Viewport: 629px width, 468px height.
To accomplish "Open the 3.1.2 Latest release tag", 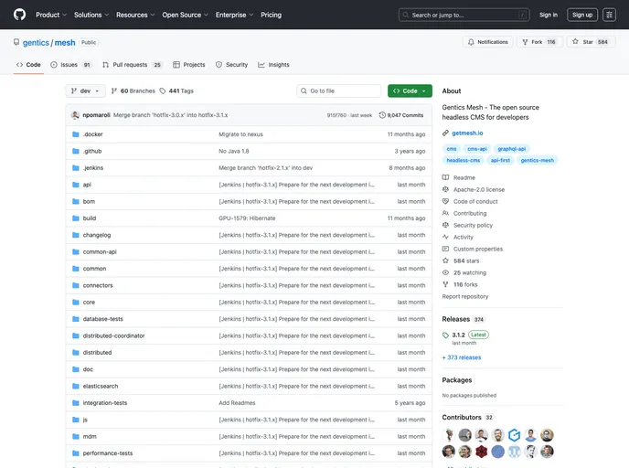I will 465,335.
